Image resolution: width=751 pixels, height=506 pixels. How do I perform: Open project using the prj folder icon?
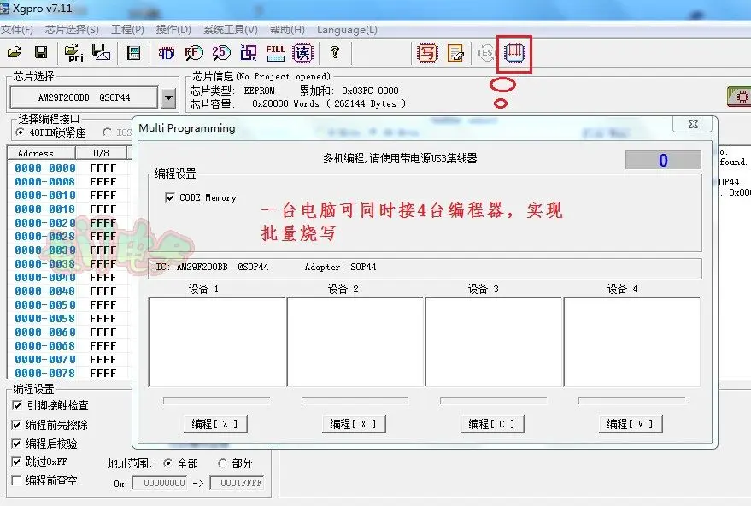point(73,53)
